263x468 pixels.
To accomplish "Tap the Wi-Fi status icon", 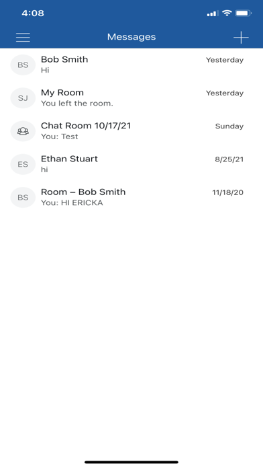I will [x=227, y=13].
